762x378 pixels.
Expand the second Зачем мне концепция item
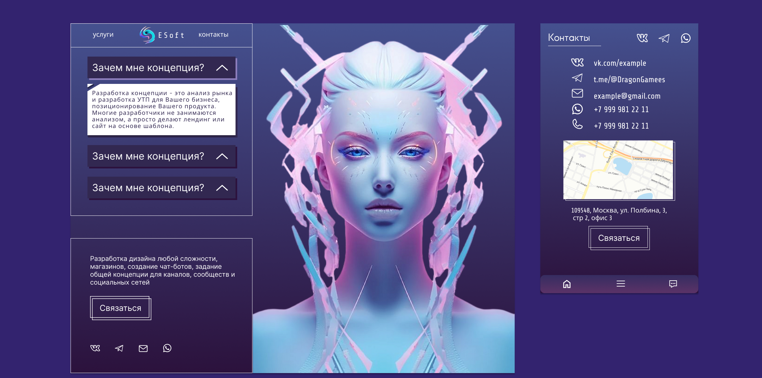pyautogui.click(x=222, y=156)
